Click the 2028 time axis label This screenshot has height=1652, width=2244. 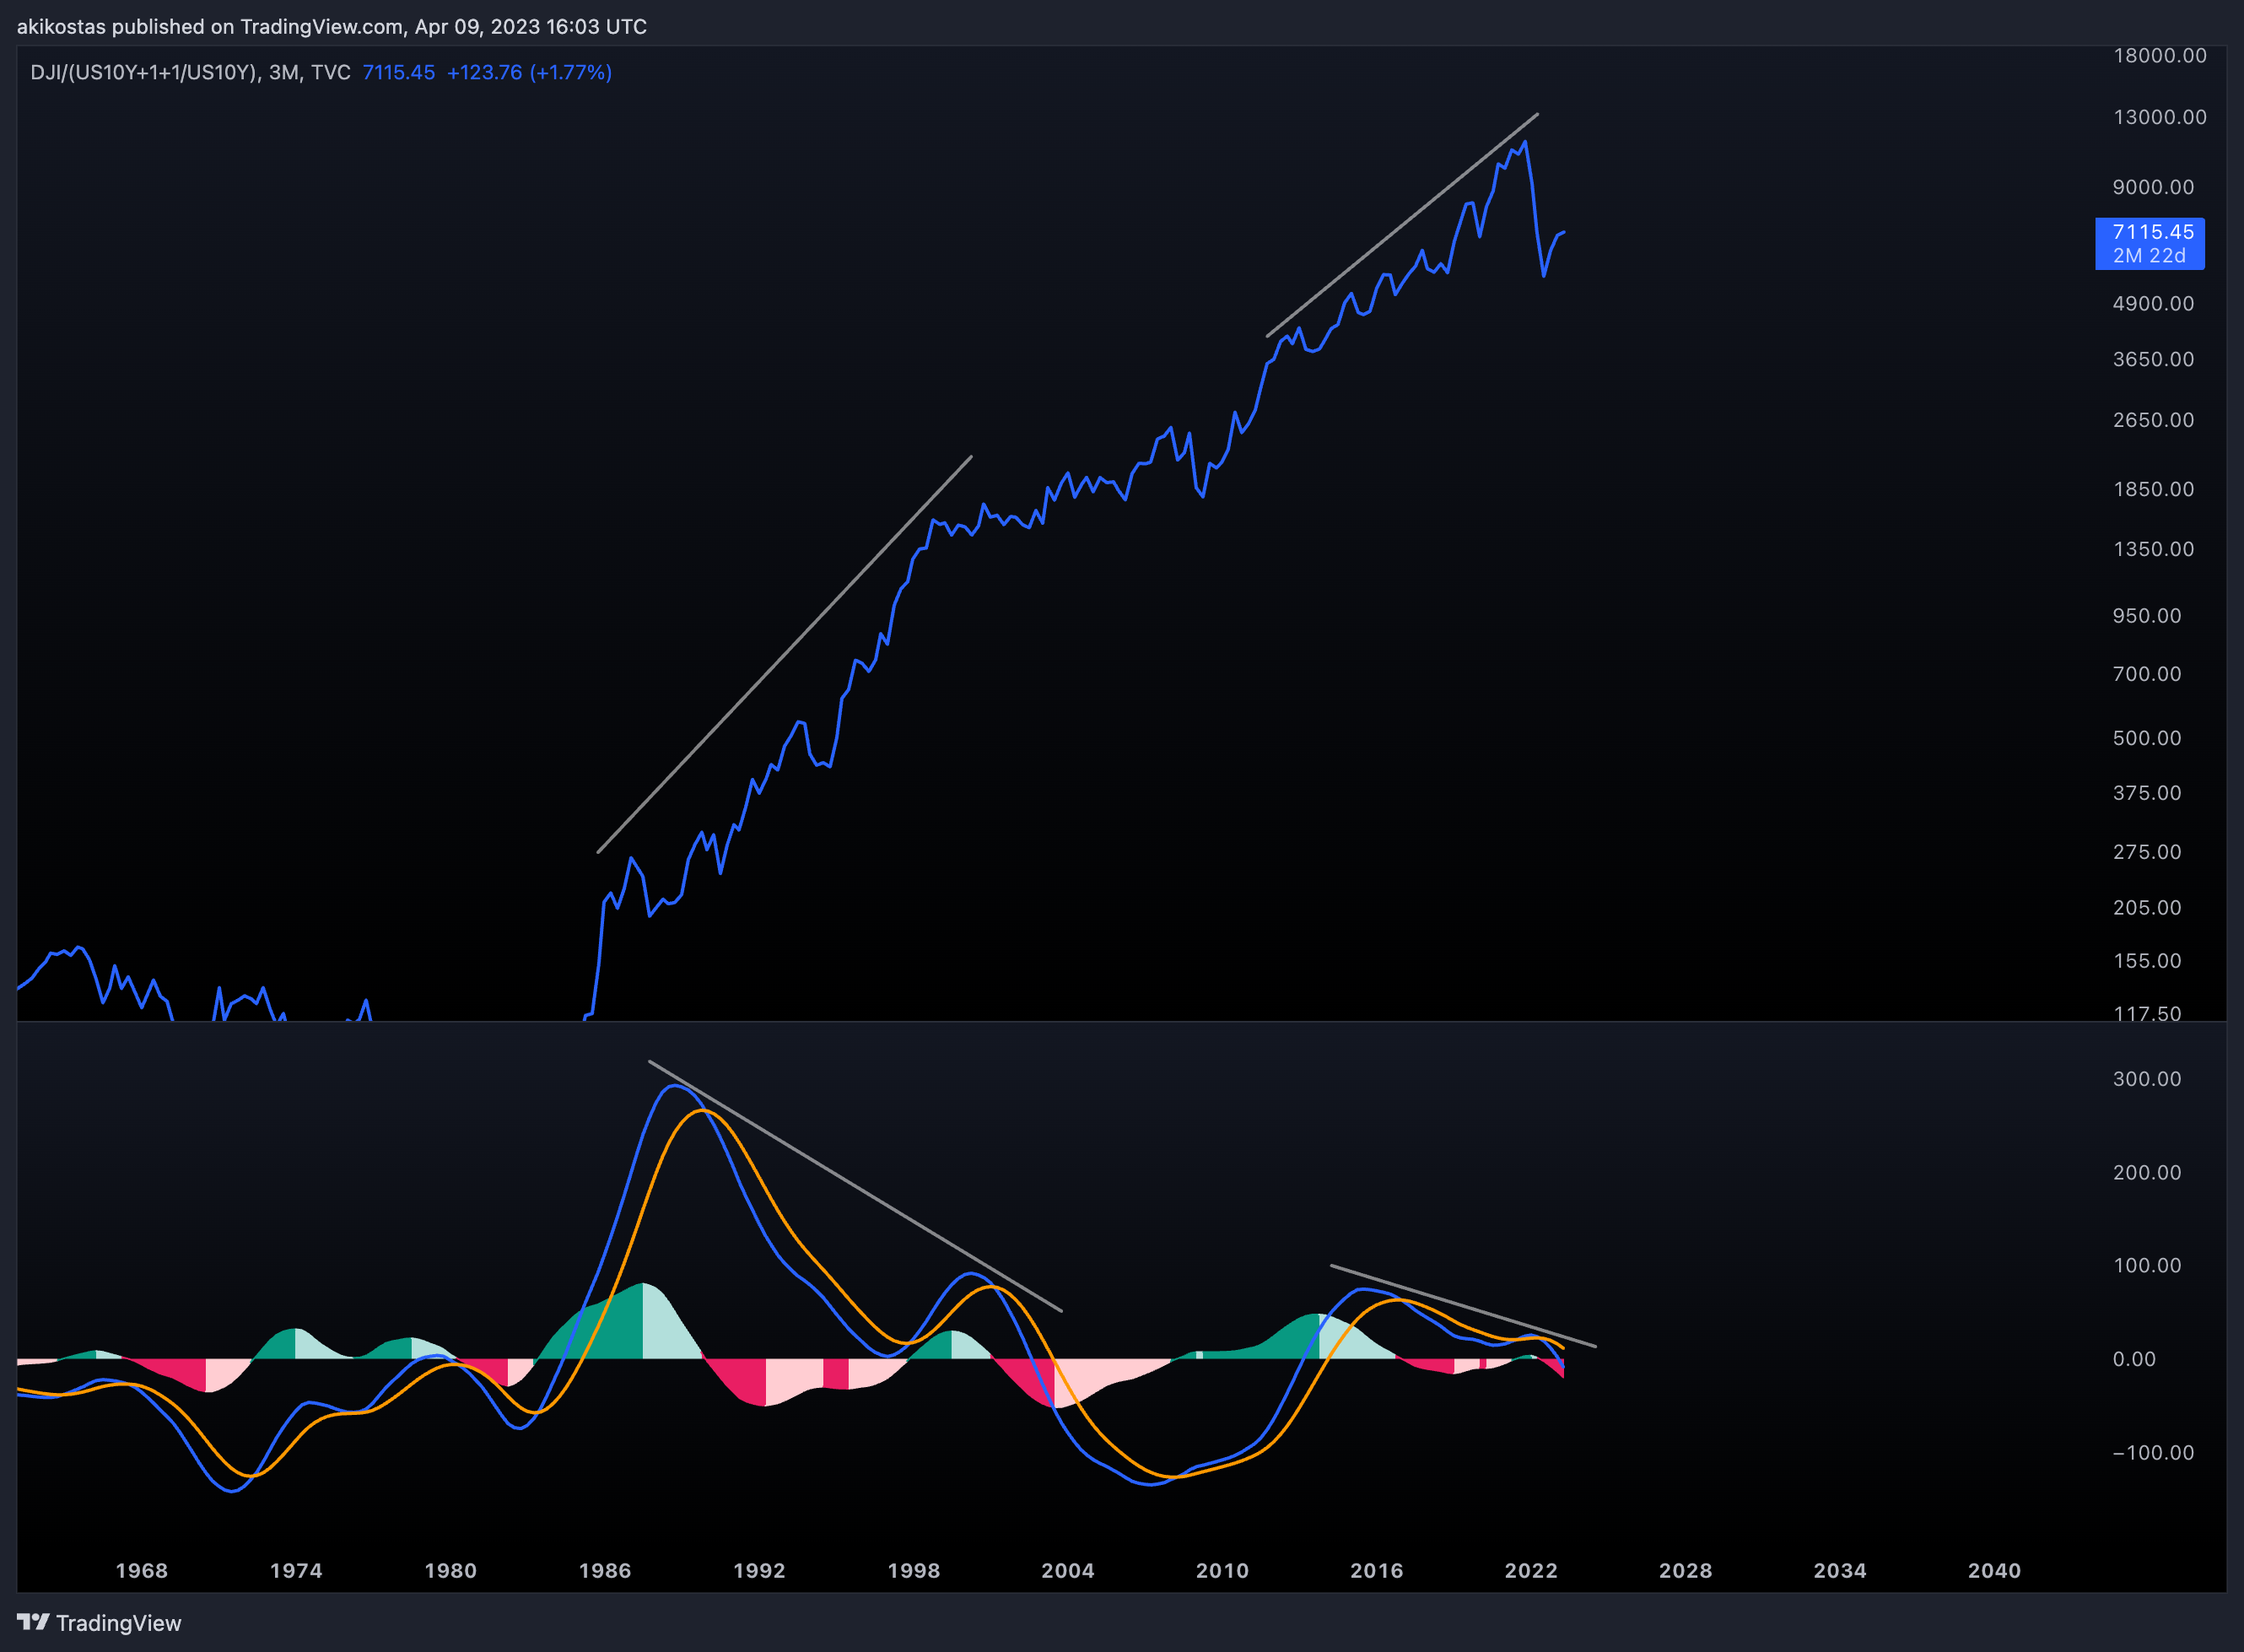point(1686,1571)
